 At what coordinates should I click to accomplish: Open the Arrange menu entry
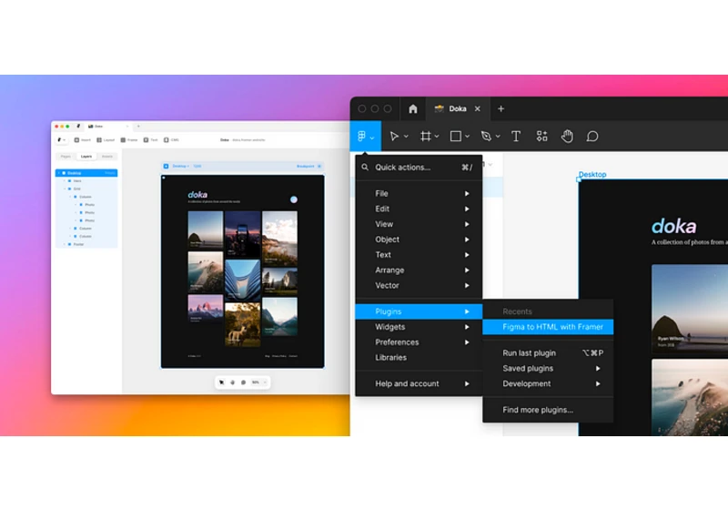click(419, 270)
